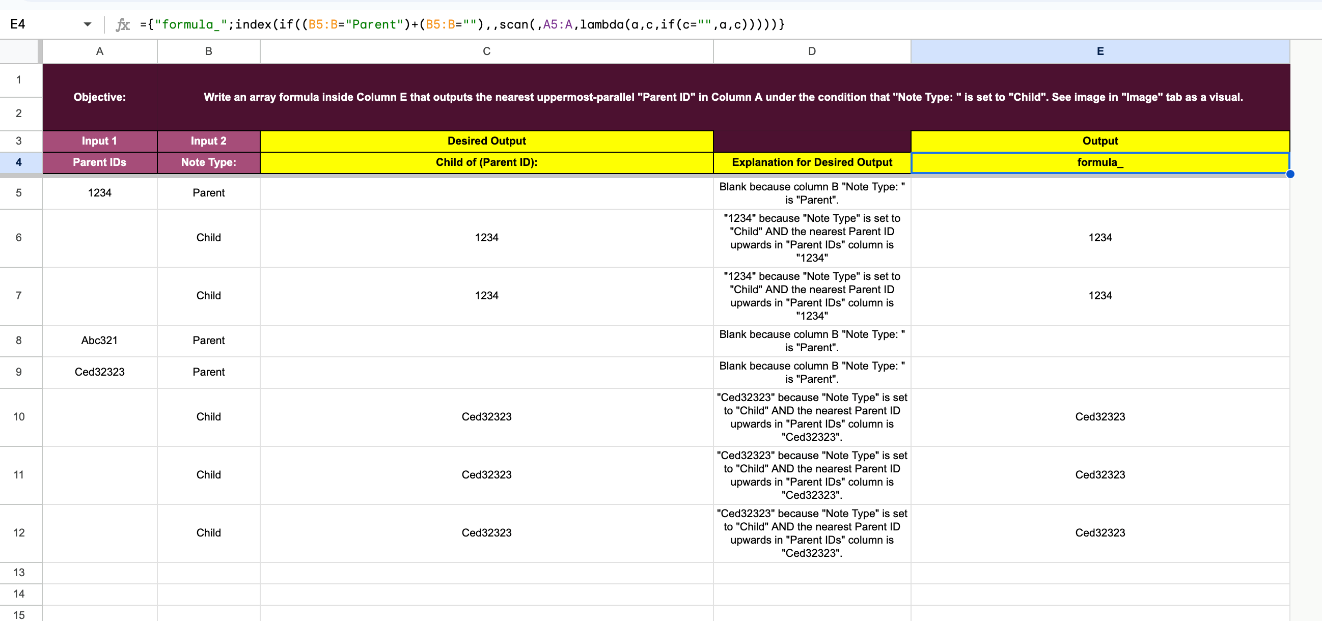Click the yellow Desired Output header cell
1322x621 pixels.
[486, 140]
